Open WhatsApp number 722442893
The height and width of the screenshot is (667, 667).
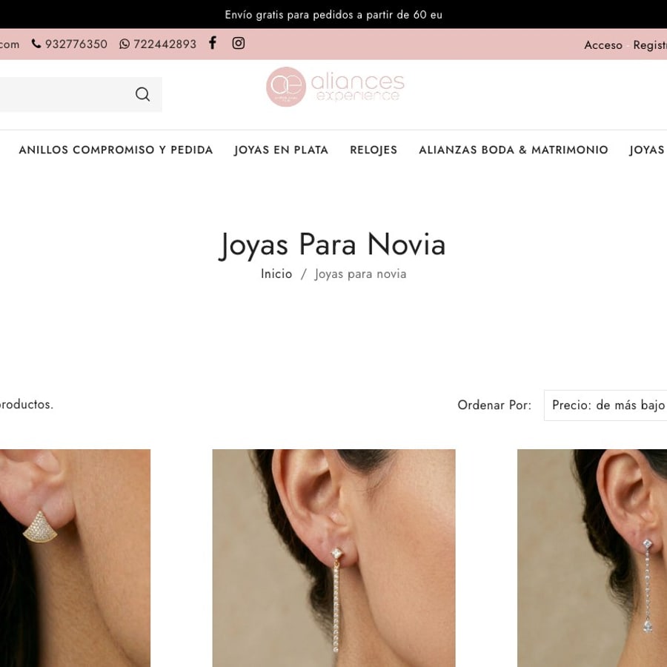click(x=165, y=44)
